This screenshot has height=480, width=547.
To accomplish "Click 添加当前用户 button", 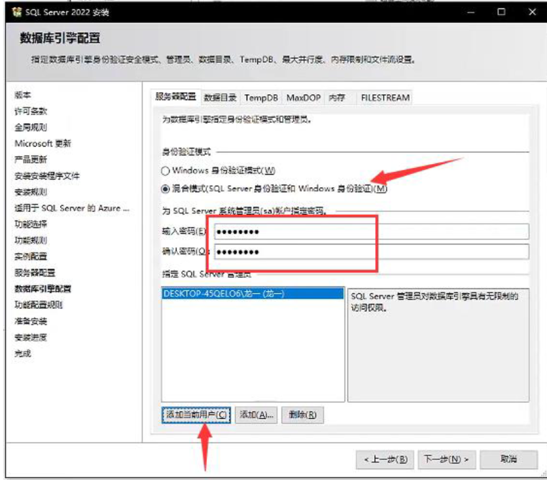I will pyautogui.click(x=196, y=415).
